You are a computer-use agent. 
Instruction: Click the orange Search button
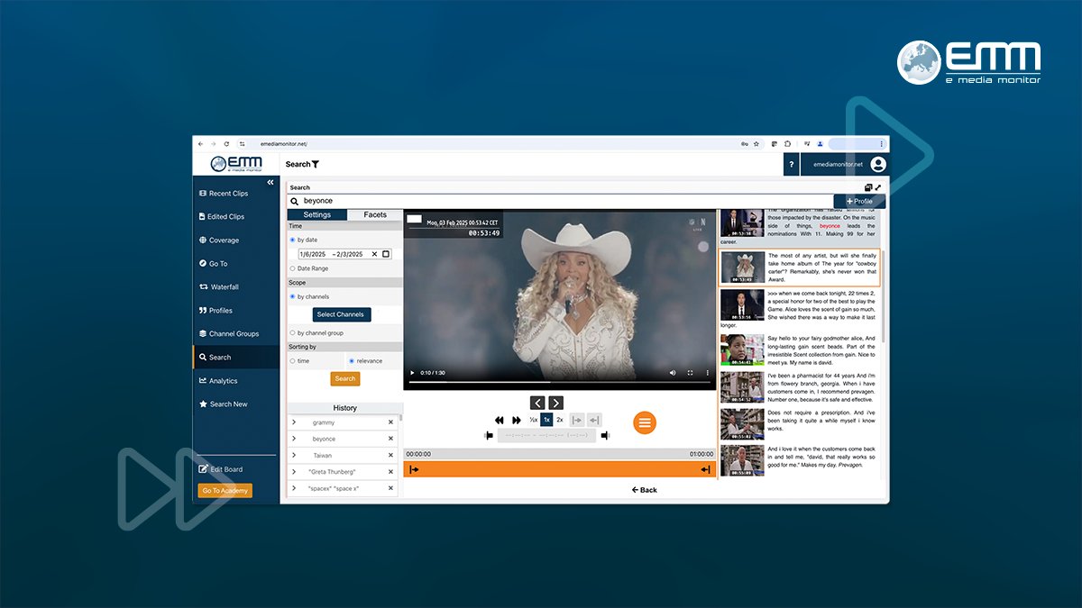point(345,379)
